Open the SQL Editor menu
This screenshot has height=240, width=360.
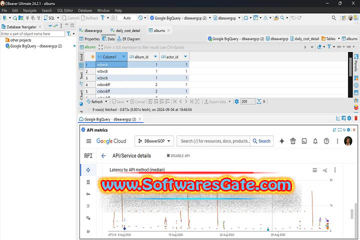[x=65, y=10]
